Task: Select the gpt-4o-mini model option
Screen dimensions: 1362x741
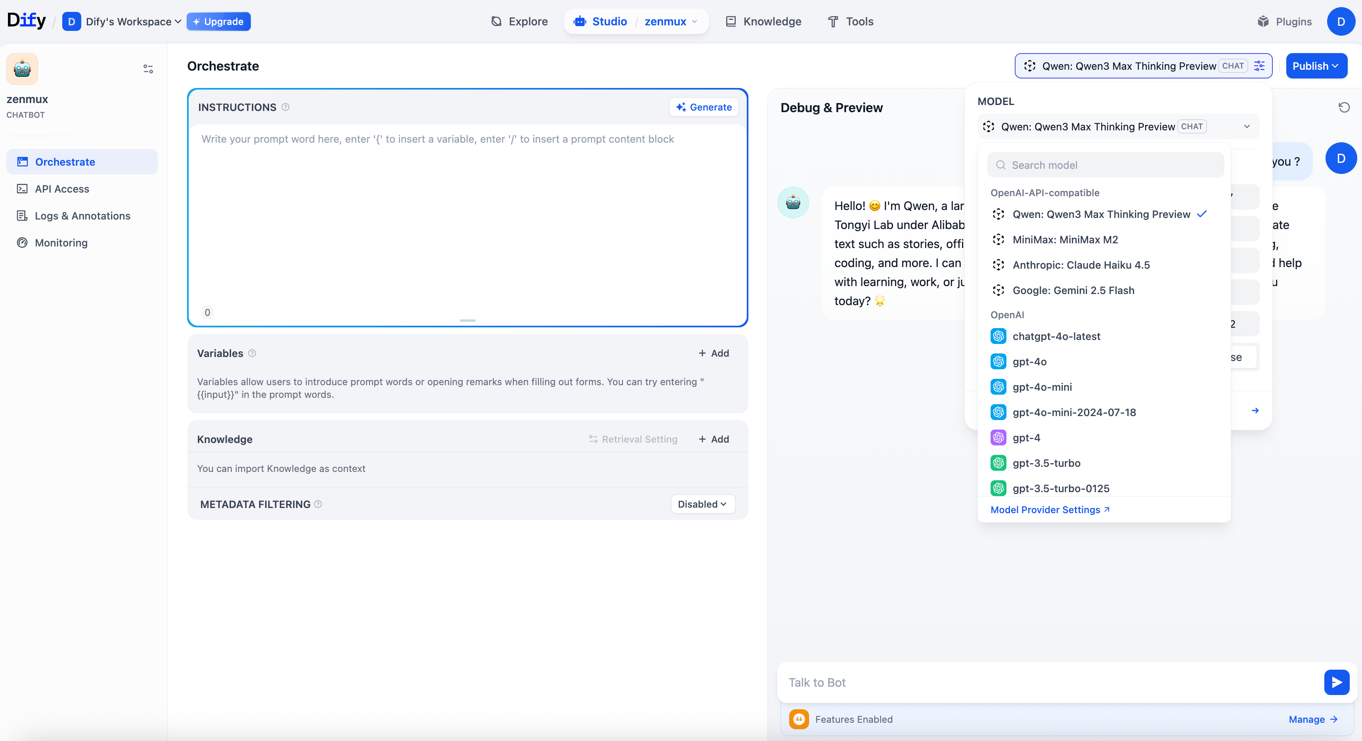Action: [x=1042, y=387]
